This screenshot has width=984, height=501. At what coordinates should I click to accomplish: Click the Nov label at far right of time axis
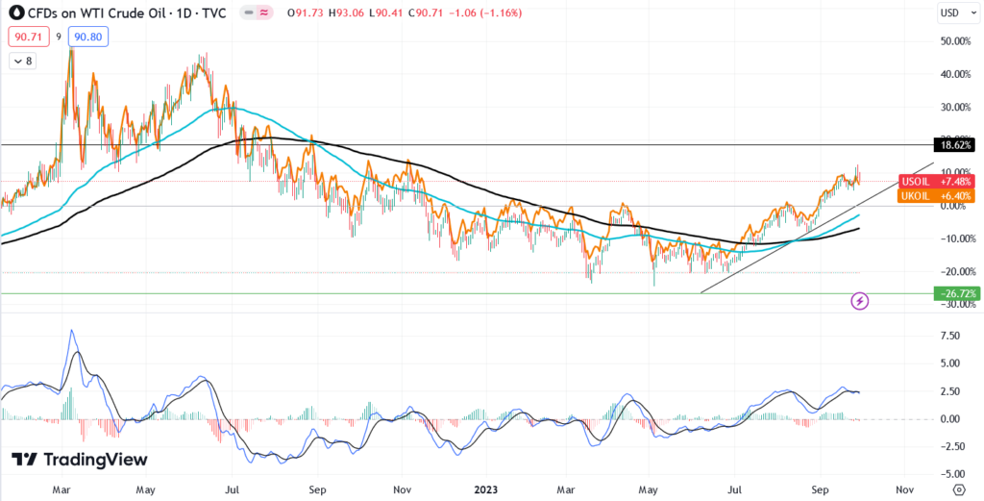(904, 489)
